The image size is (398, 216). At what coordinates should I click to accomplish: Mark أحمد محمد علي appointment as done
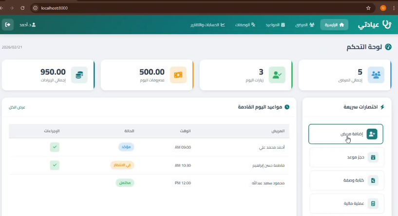tap(55, 147)
